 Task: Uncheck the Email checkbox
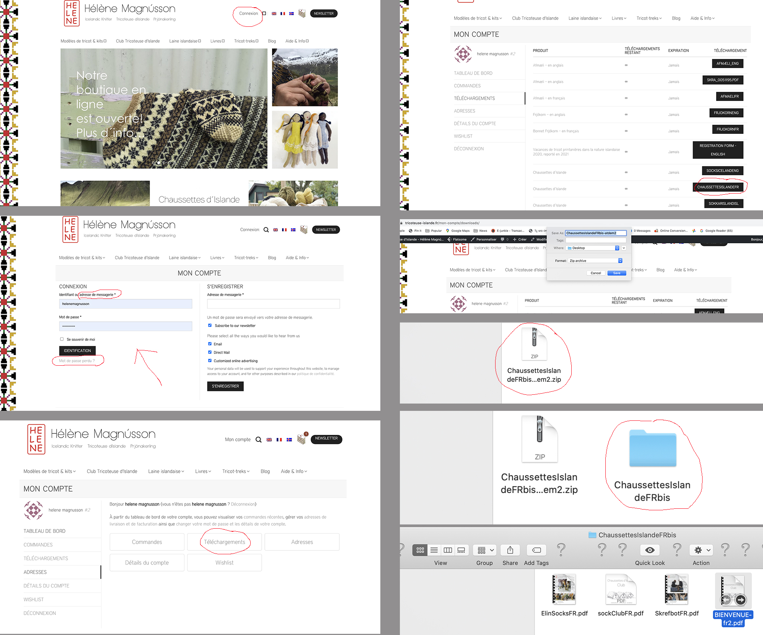(x=210, y=344)
